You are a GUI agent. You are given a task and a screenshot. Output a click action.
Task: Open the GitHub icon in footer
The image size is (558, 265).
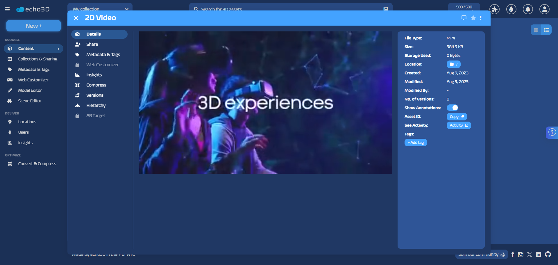548,255
